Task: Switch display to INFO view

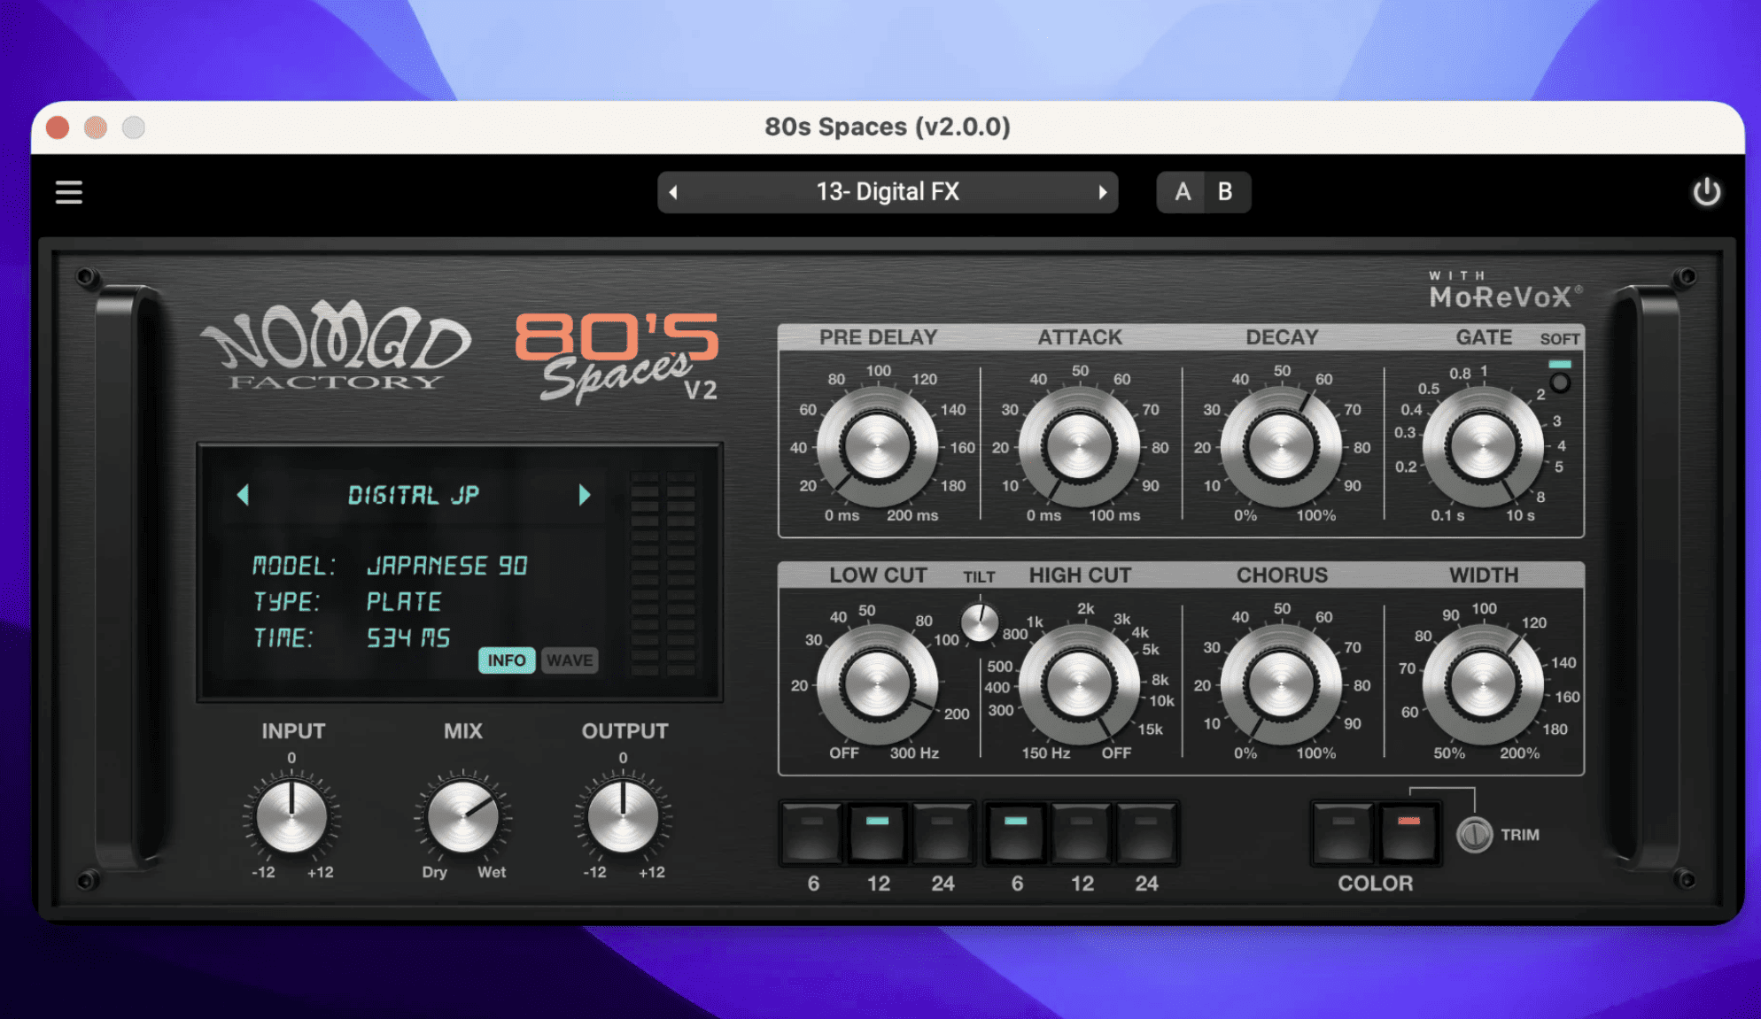Action: 507,660
